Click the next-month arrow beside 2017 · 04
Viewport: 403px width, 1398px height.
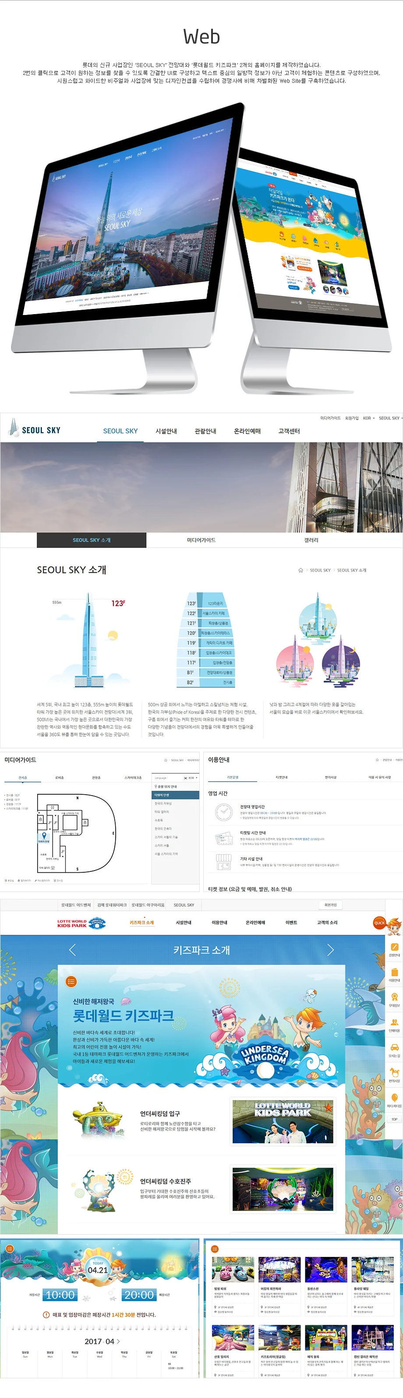(119, 1341)
